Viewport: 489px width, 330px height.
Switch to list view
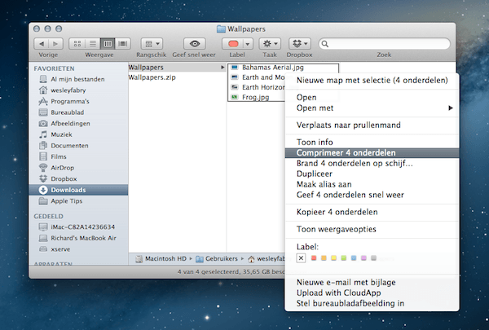(x=93, y=44)
